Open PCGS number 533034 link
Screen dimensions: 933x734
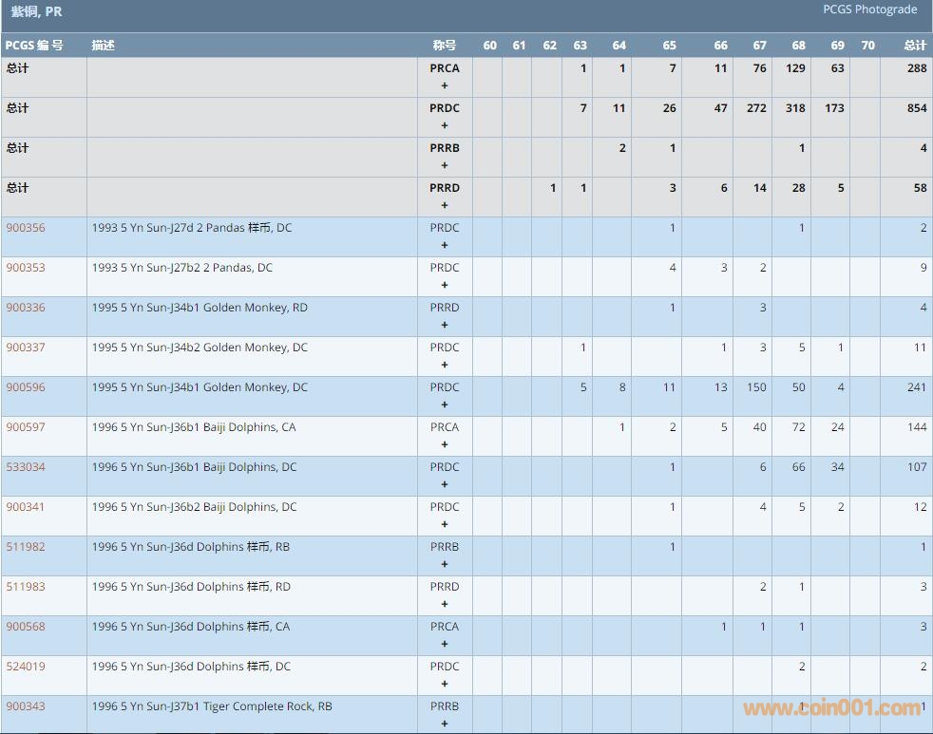point(26,467)
